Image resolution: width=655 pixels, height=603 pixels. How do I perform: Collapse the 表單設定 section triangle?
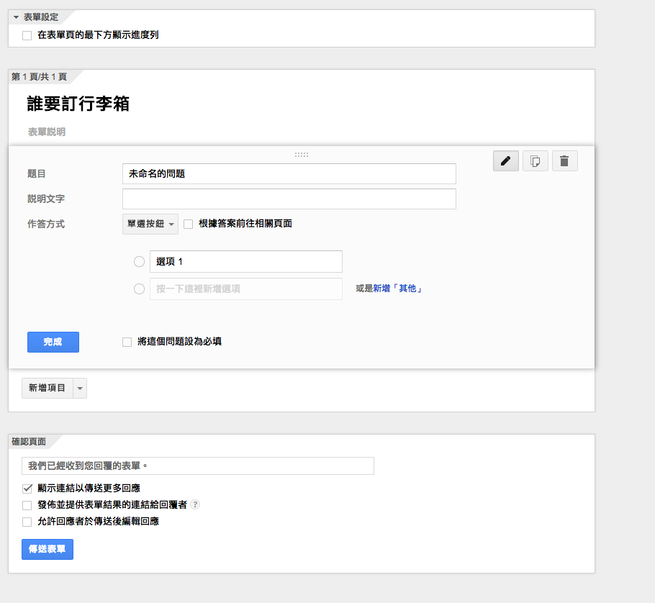click(x=16, y=17)
